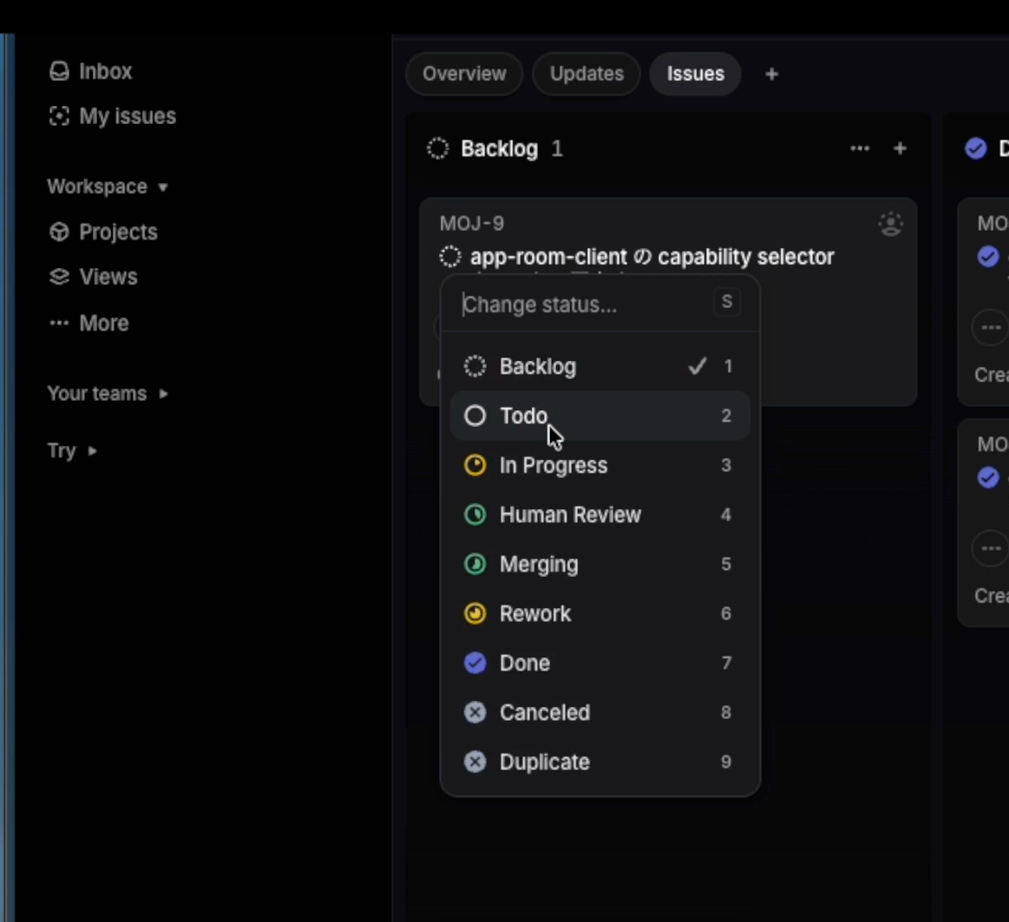Screen dimensions: 1009x922
Task: Set status to In Progress
Action: pyautogui.click(x=600, y=465)
